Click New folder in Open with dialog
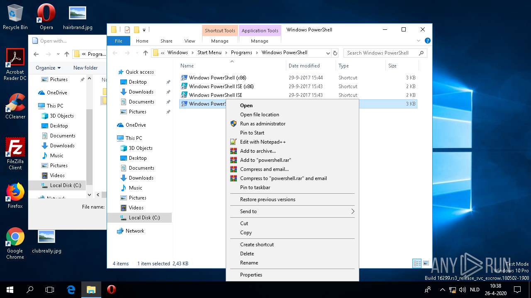 click(x=85, y=68)
